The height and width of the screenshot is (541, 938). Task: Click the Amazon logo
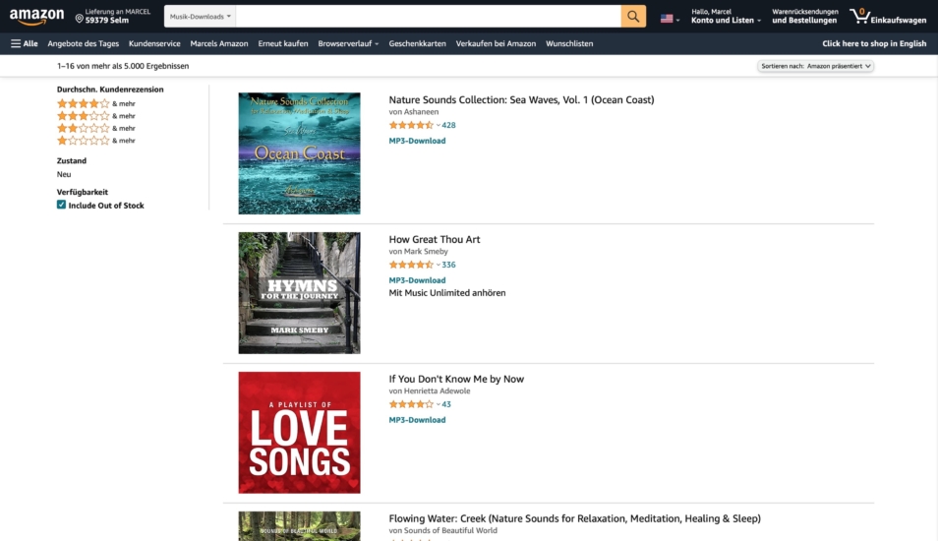pyautogui.click(x=36, y=17)
